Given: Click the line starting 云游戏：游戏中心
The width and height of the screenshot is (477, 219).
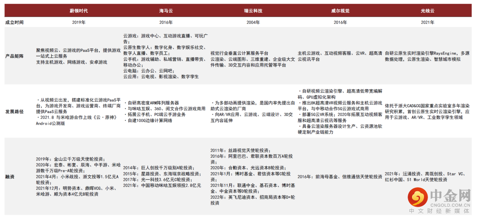Looking at the screenshot, I should pos(166,38).
